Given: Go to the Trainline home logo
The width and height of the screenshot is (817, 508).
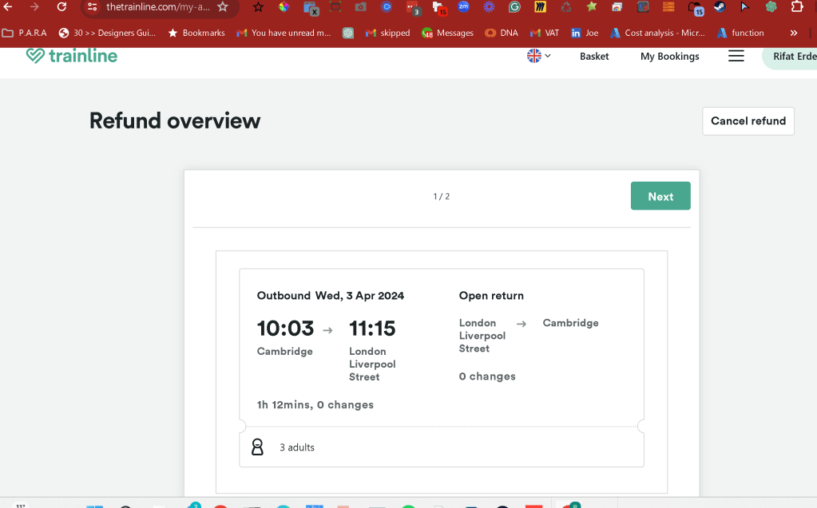Looking at the screenshot, I should (x=72, y=56).
